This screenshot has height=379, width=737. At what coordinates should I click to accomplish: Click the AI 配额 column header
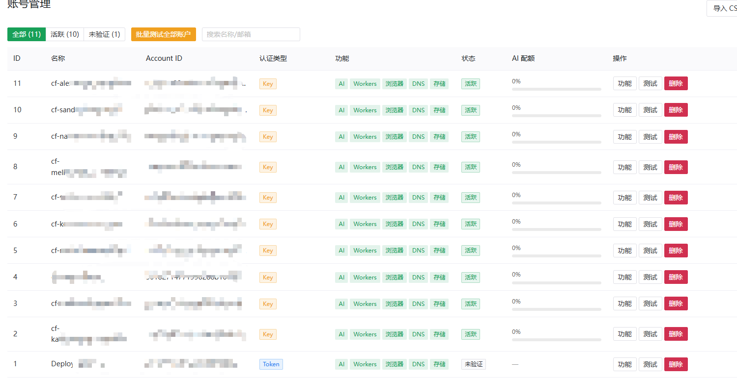(523, 58)
